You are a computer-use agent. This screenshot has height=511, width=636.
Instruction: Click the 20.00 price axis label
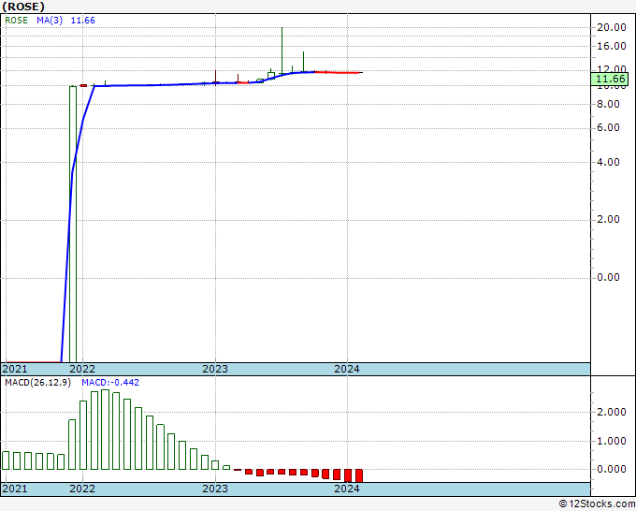[612, 27]
